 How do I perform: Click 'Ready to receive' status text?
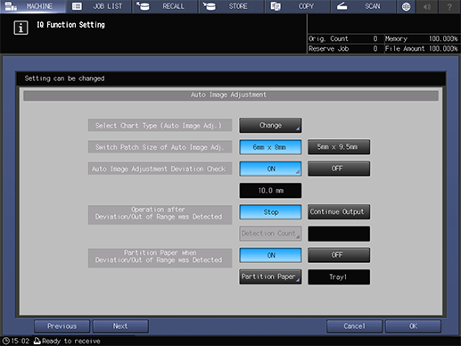[x=71, y=342]
